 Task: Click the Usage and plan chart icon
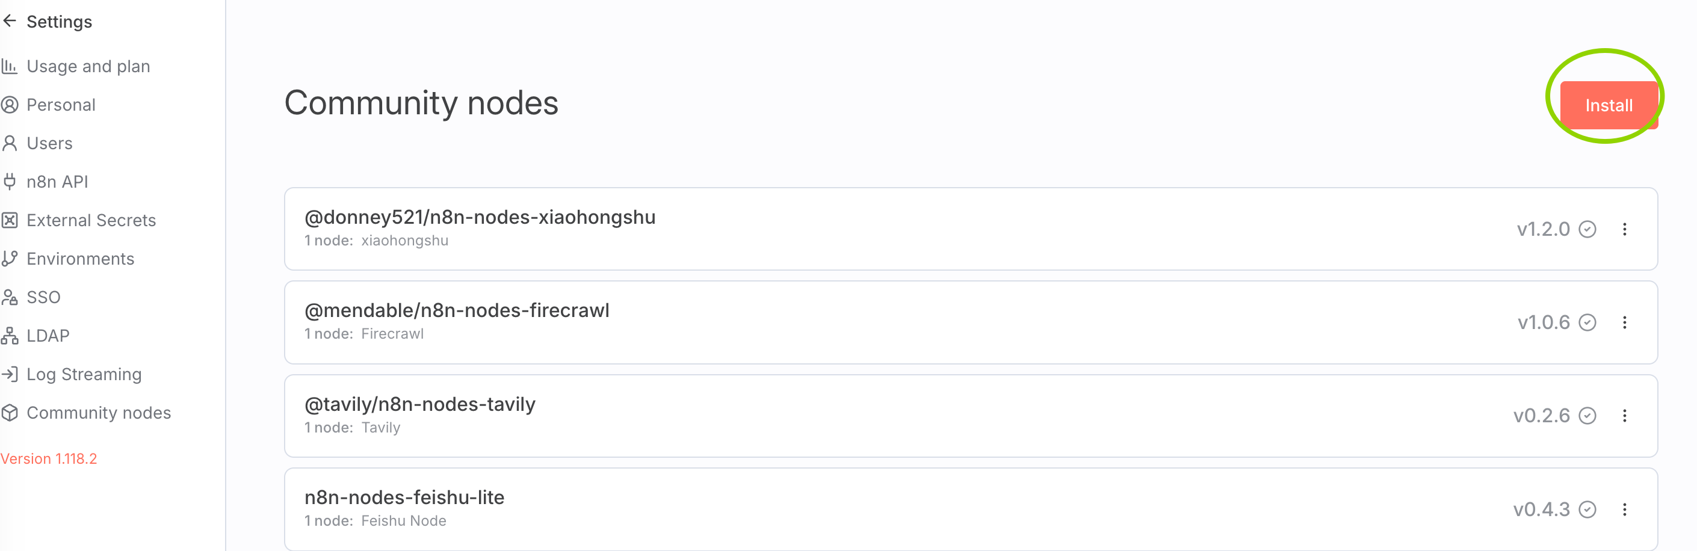[10, 67]
